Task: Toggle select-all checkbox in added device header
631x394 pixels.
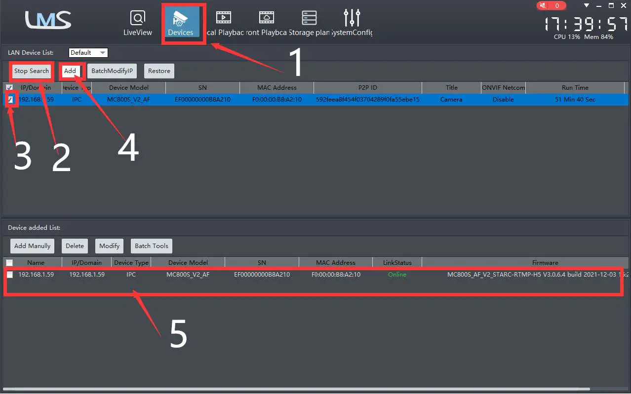Action: [x=9, y=263]
